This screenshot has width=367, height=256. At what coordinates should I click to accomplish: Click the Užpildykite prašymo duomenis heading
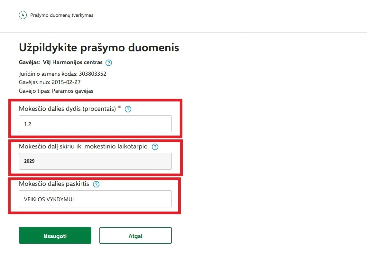click(99, 48)
